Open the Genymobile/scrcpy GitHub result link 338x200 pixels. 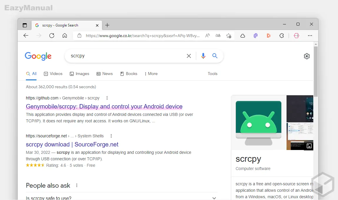pos(104,106)
